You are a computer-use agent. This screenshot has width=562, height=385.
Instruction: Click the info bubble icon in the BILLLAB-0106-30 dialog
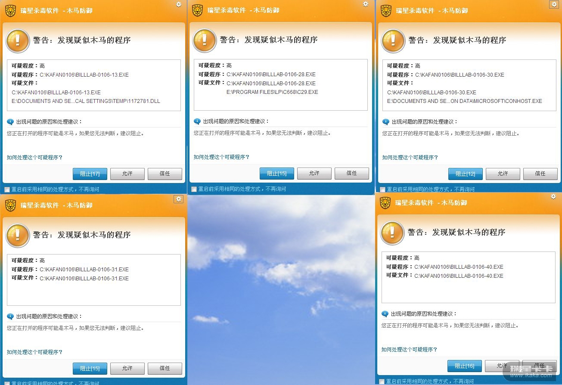[x=386, y=122]
